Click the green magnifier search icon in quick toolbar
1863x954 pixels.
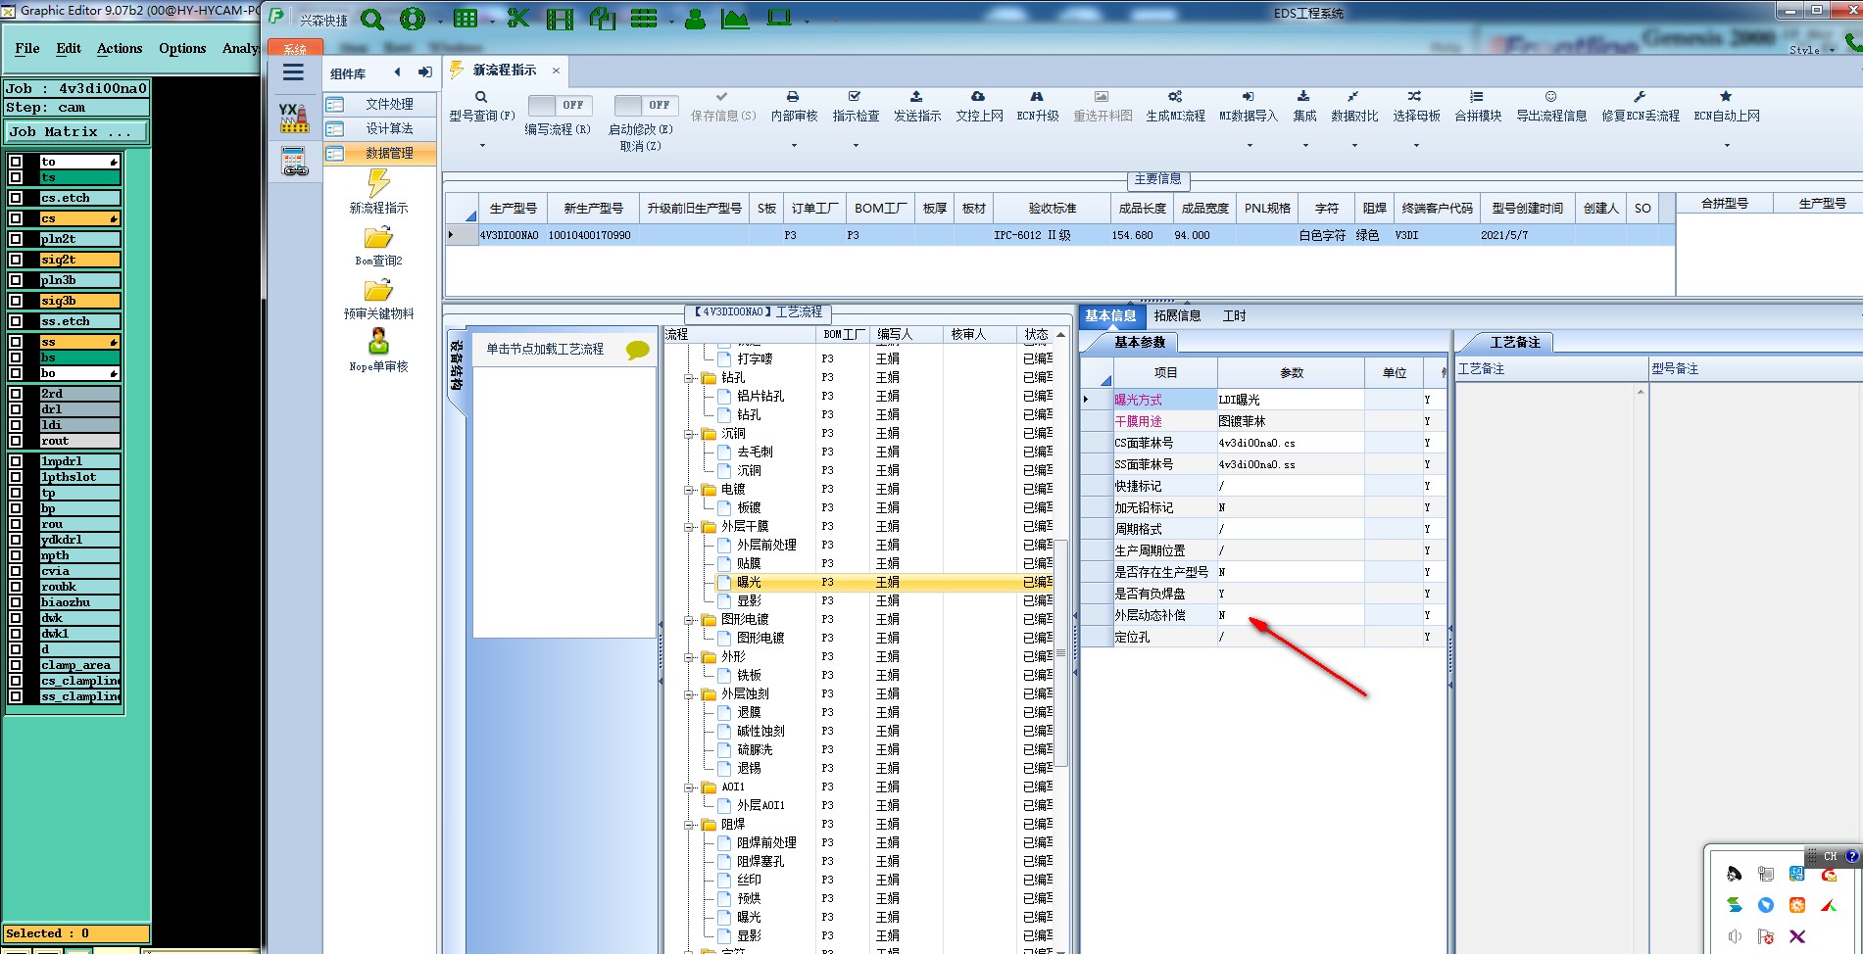372,19
